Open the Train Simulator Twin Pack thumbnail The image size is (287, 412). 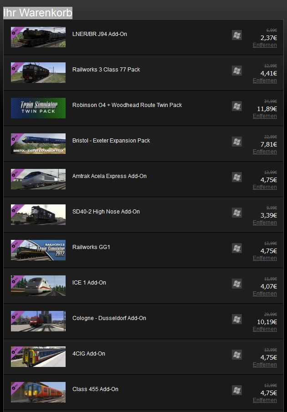point(38,108)
